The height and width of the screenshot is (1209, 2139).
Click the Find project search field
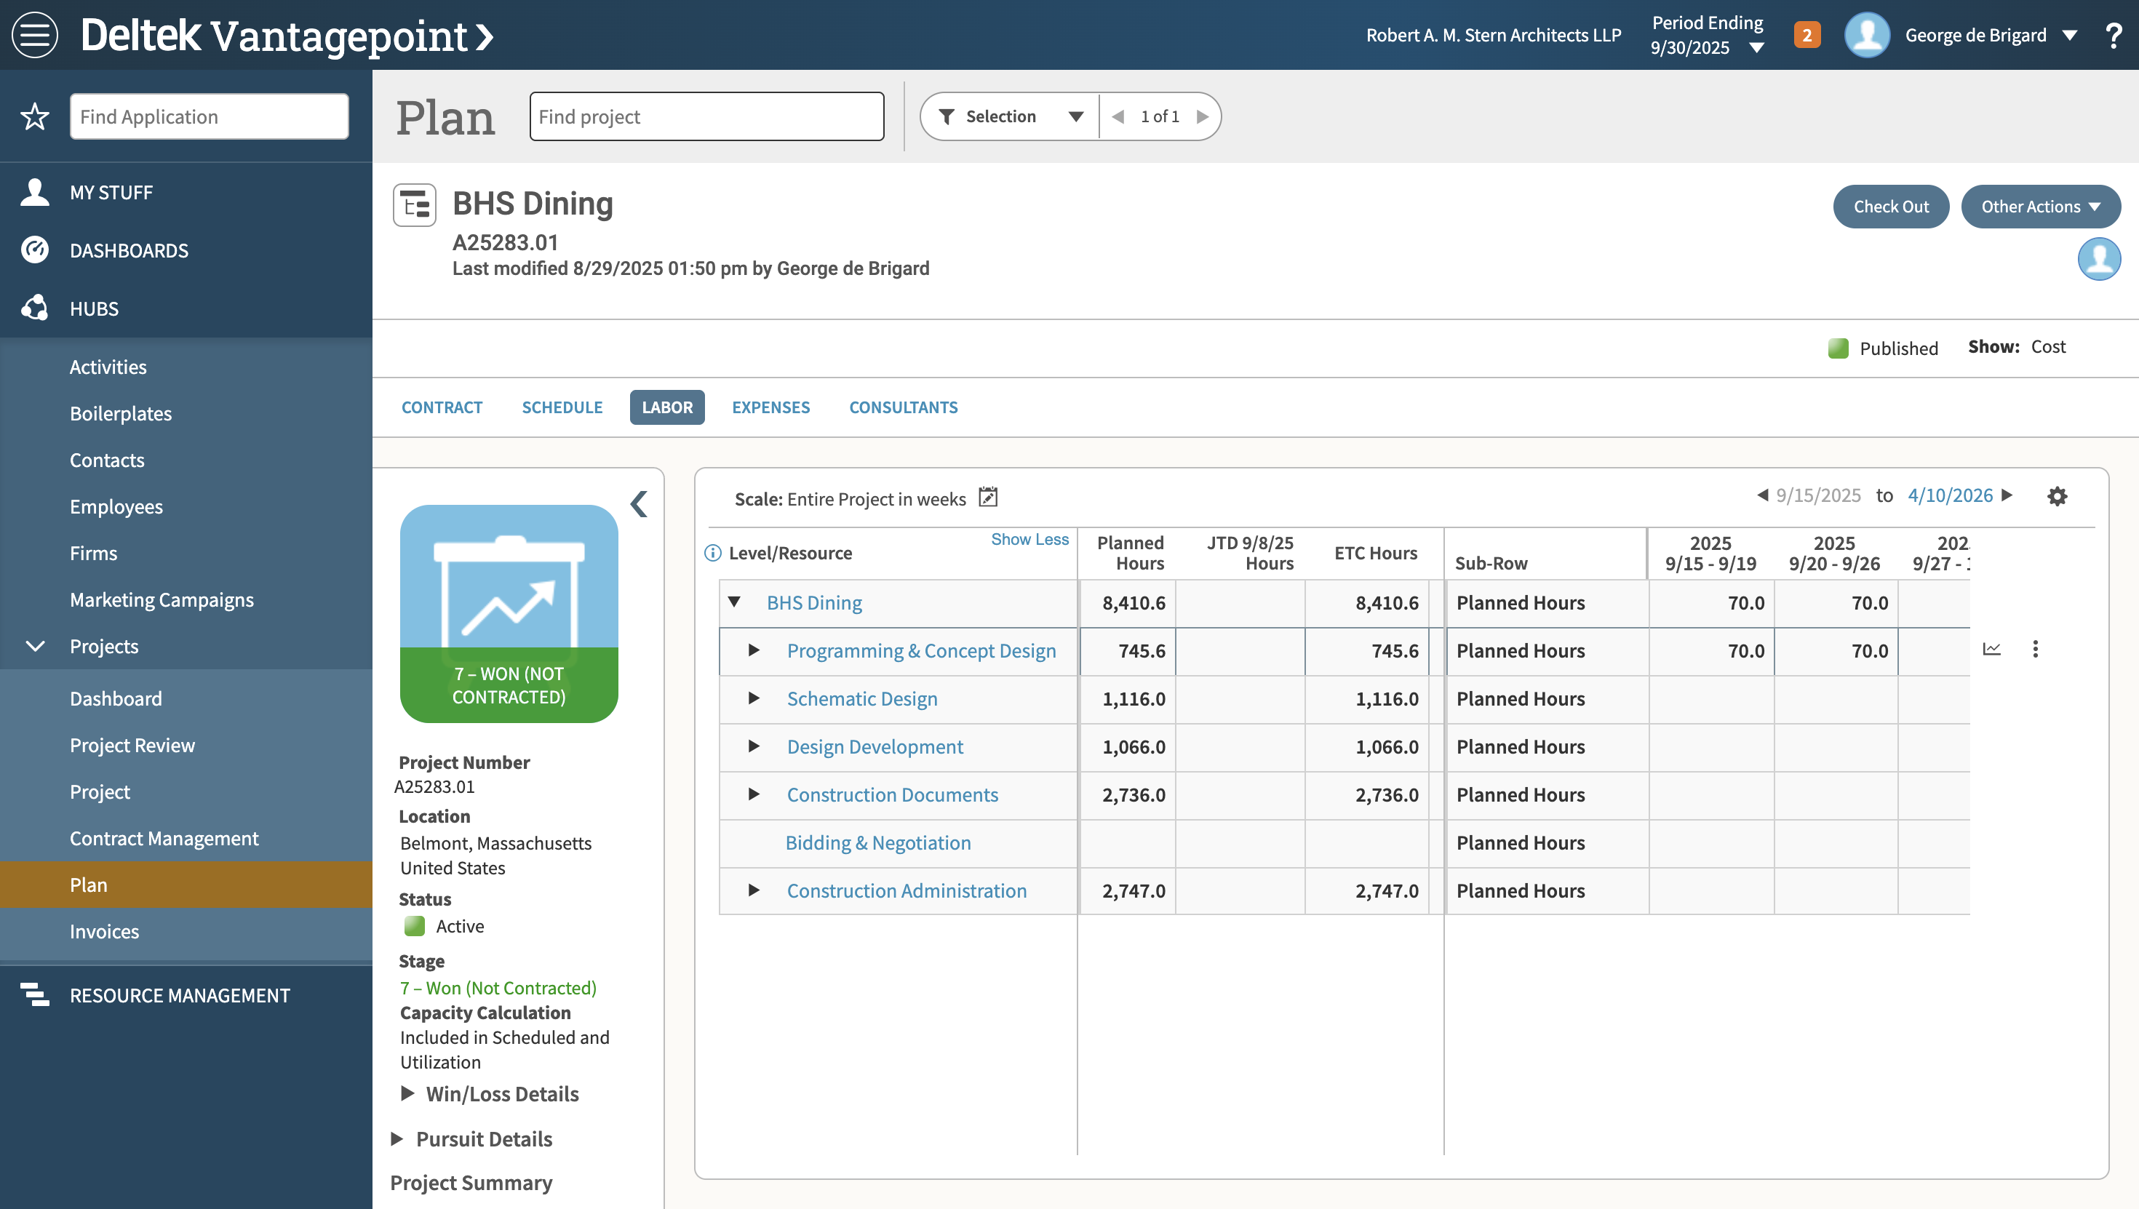pyautogui.click(x=706, y=116)
